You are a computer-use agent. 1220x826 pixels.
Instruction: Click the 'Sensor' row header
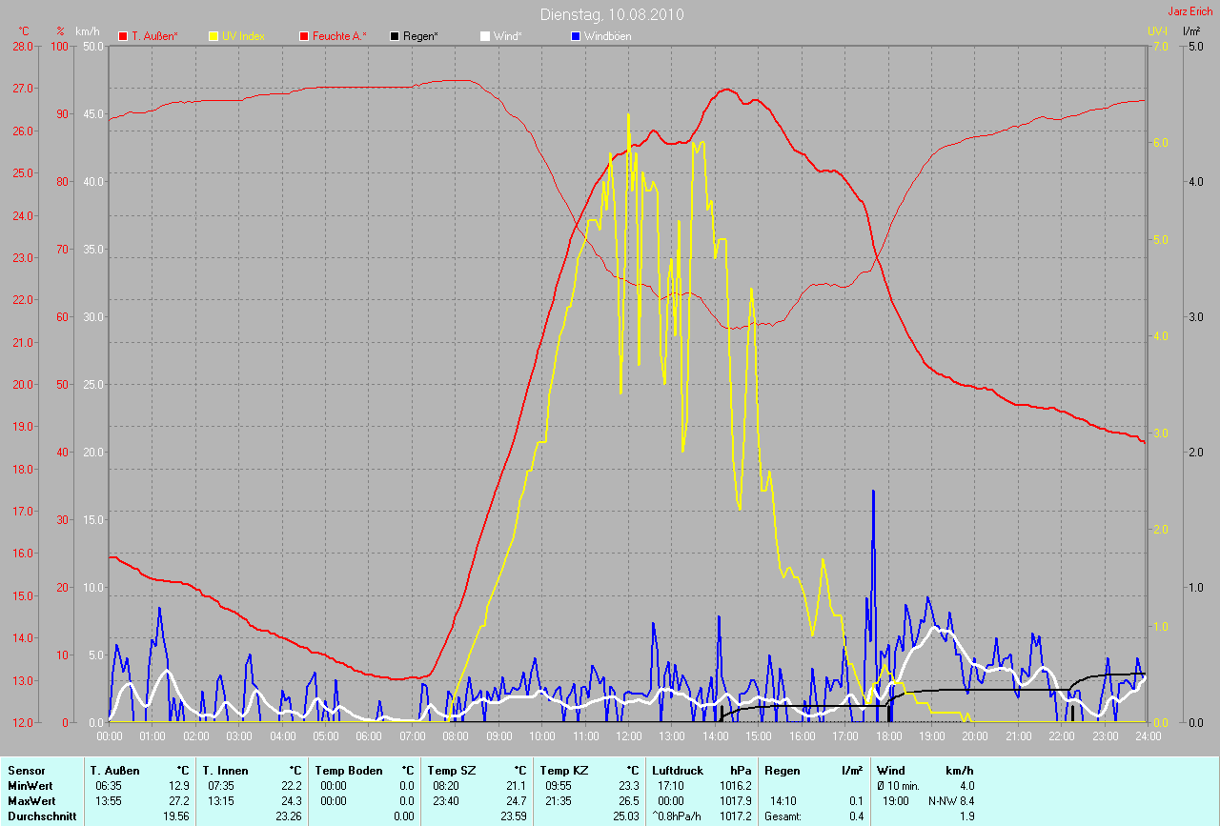26,771
